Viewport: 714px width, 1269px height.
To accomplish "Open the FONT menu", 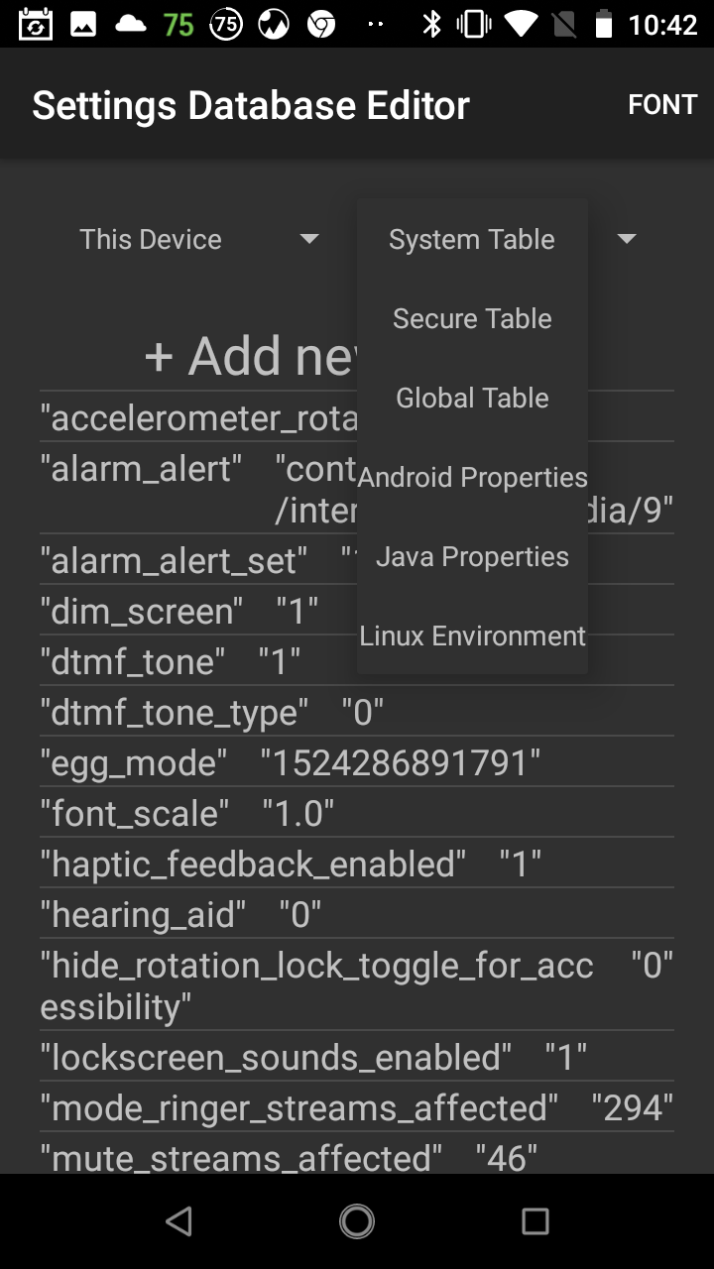I will pos(661,103).
